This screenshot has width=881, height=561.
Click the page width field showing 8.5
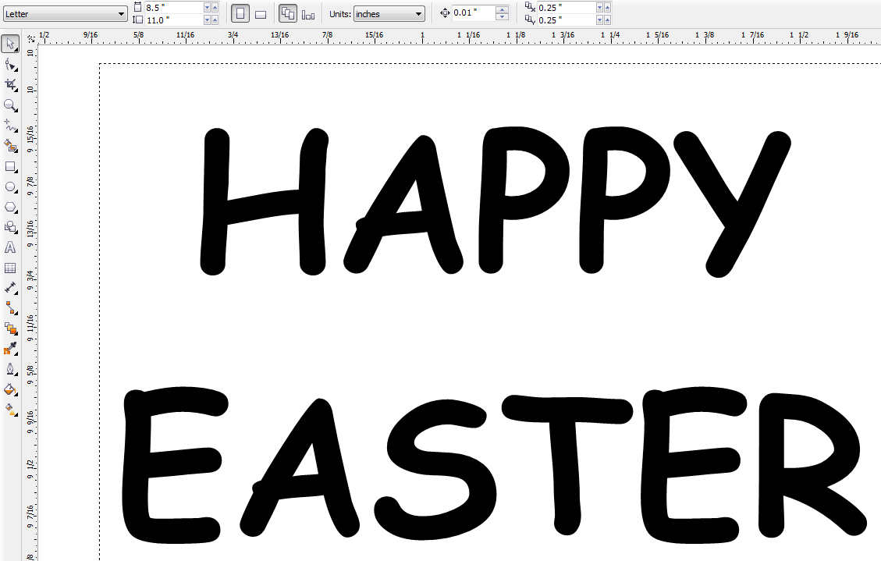(173, 7)
